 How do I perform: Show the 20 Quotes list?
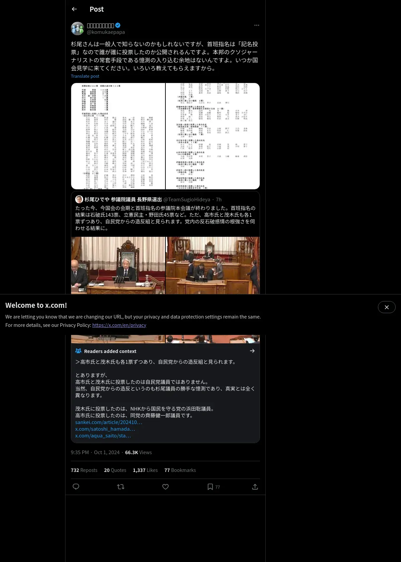[x=115, y=470]
